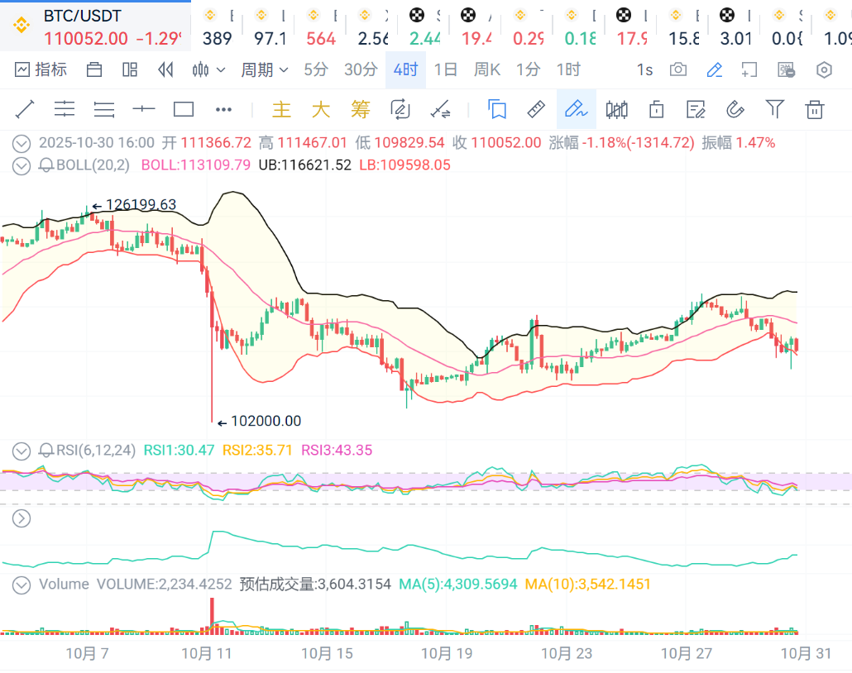Click the BTC/USDT trading pair title

tap(82, 16)
